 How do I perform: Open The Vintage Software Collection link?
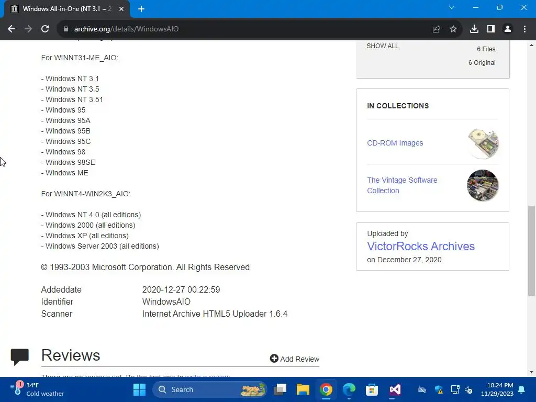pyautogui.click(x=402, y=185)
